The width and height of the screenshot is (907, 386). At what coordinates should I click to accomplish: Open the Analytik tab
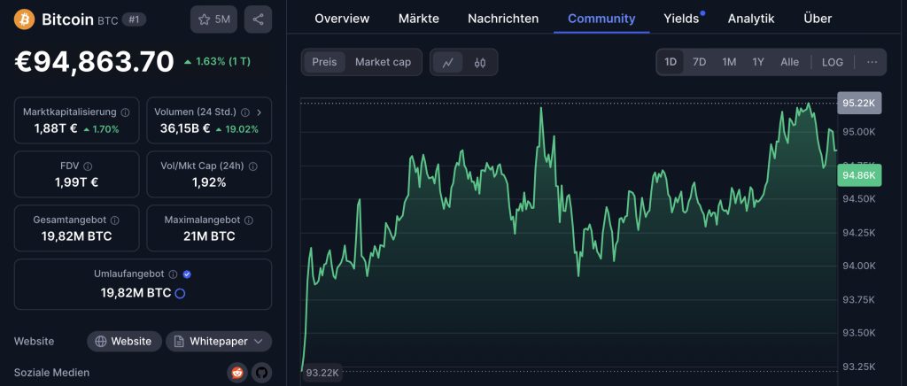point(751,19)
